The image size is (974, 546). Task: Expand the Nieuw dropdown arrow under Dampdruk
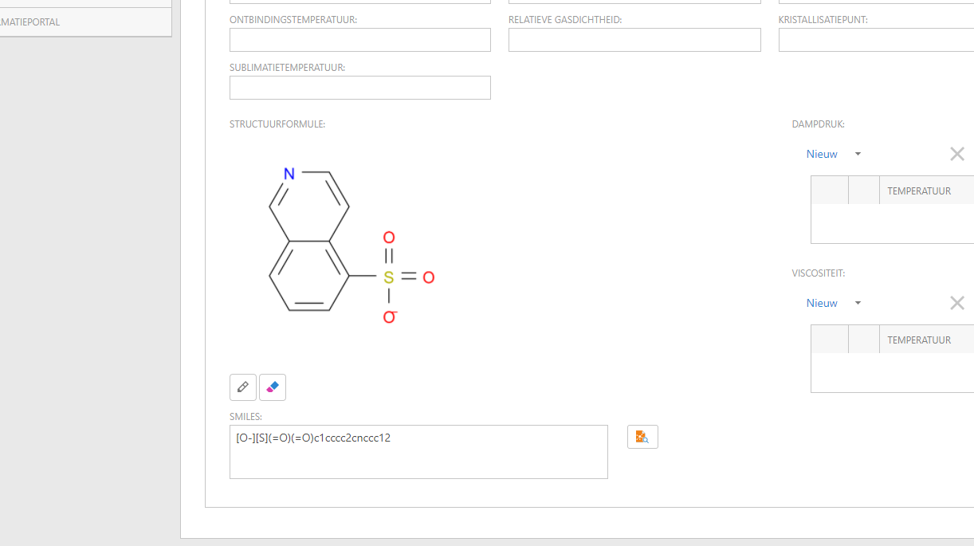[858, 154]
